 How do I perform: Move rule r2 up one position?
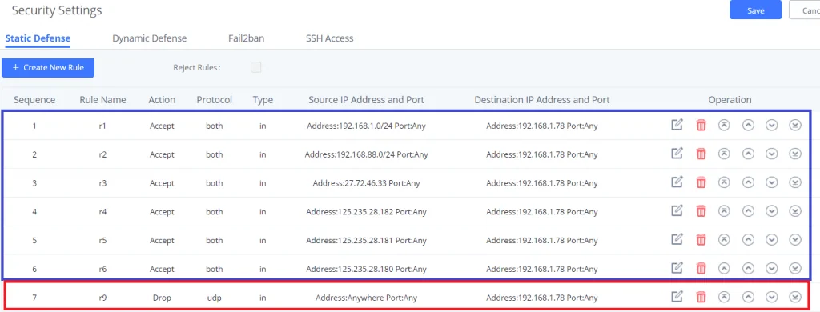tap(749, 154)
